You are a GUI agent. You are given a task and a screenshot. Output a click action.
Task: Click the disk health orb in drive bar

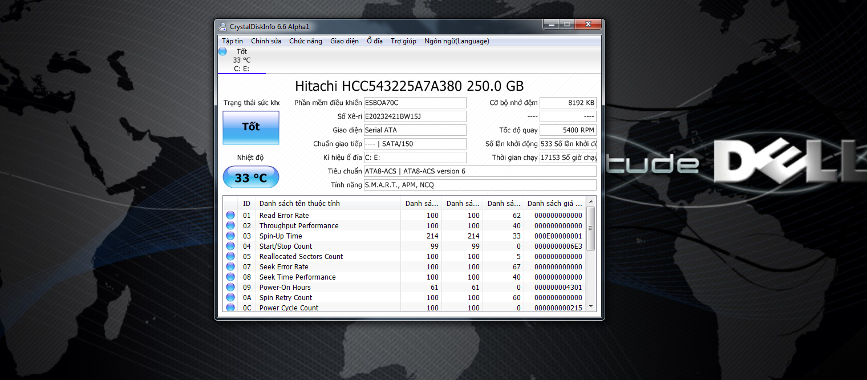tap(222, 52)
